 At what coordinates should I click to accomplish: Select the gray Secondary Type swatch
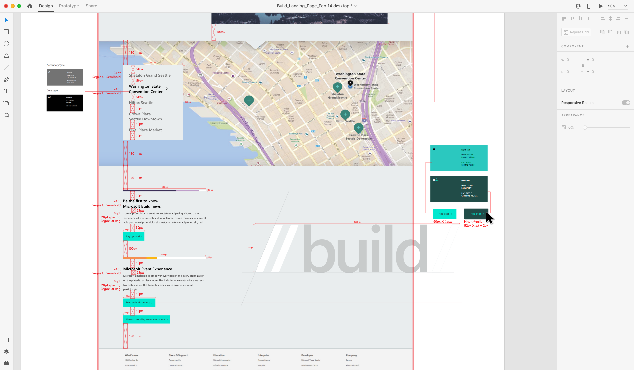click(x=65, y=77)
